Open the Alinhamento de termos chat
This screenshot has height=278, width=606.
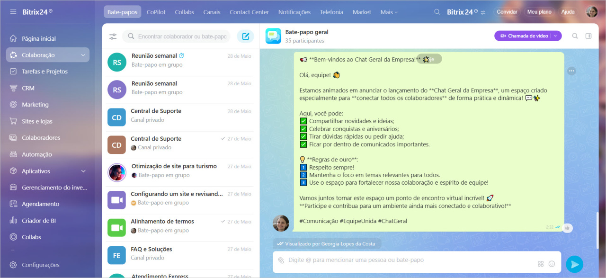coord(181,228)
